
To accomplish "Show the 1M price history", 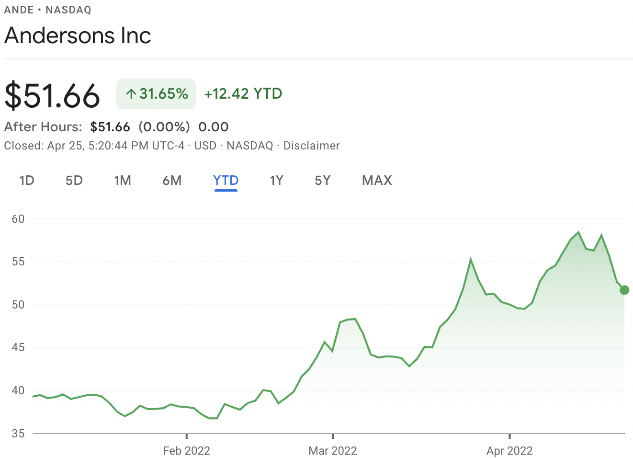I will 123,181.
